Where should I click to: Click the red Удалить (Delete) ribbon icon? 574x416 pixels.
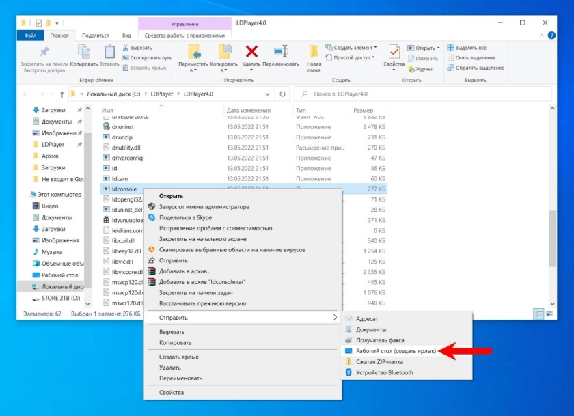tap(251, 53)
